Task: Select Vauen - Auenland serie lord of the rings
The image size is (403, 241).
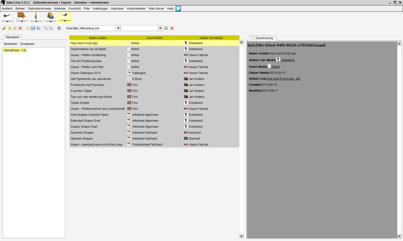Action: pyautogui.click(x=154, y=144)
